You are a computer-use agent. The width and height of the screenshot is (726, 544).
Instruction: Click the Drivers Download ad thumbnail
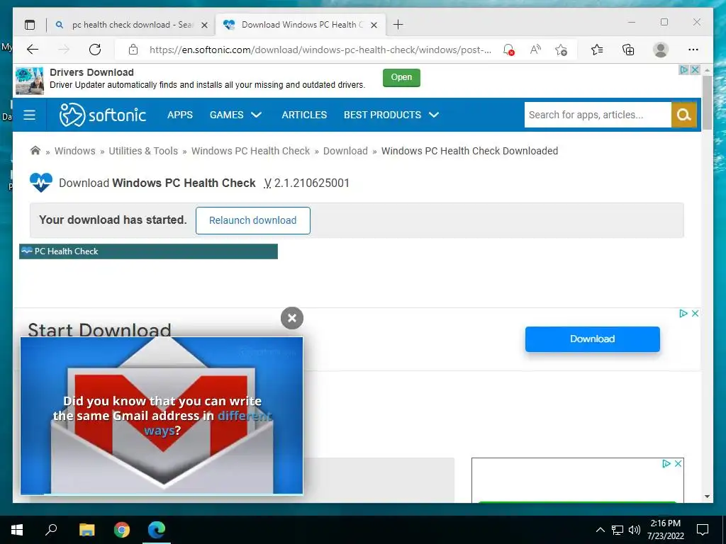tap(30, 81)
